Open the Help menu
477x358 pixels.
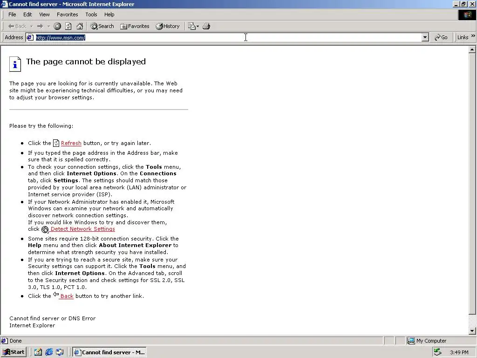coord(109,14)
